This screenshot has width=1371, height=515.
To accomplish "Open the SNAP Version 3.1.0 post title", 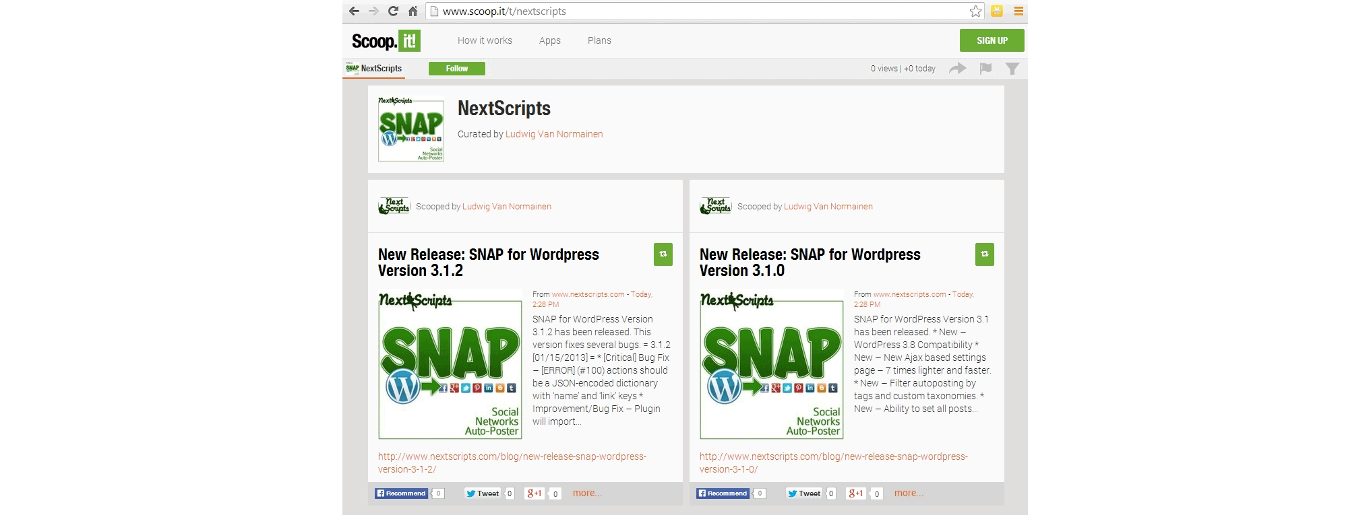I will [x=810, y=263].
